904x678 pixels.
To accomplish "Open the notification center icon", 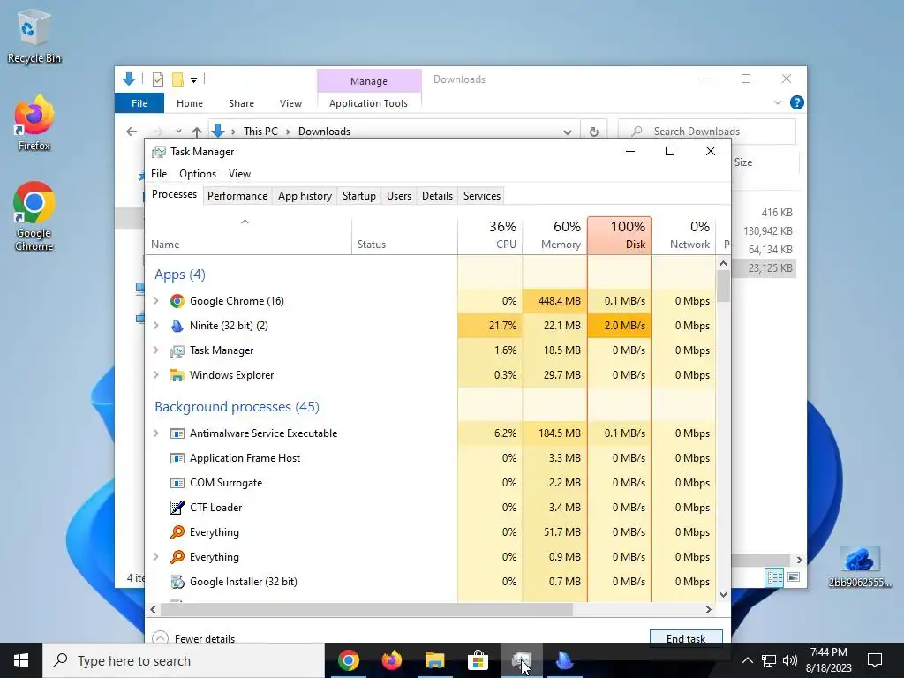I will 875,660.
